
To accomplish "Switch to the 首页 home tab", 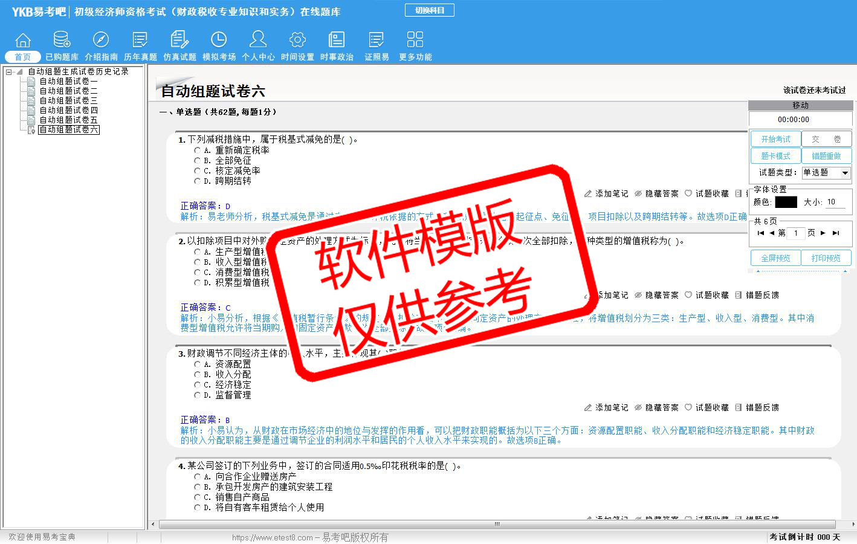I will coord(22,57).
